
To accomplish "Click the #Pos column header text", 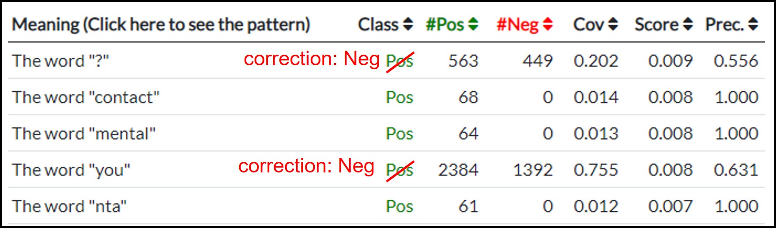I will (445, 25).
